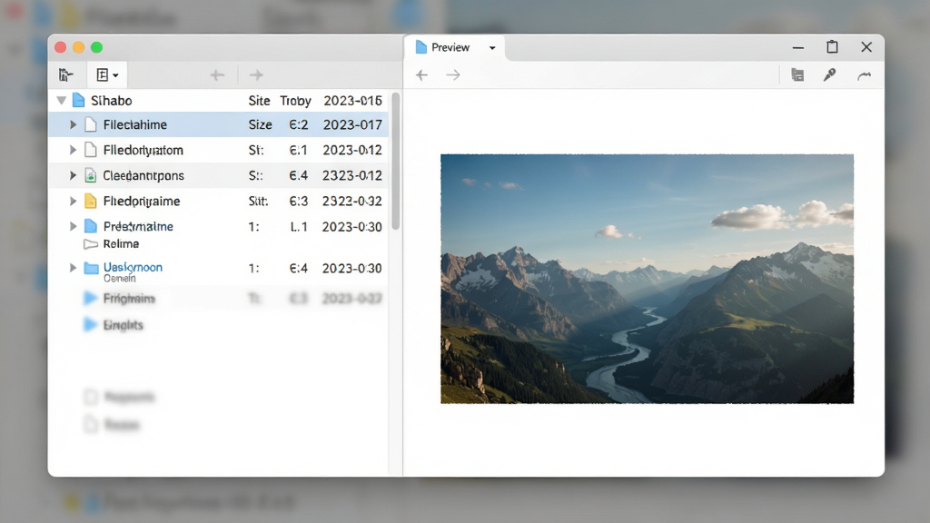Open the dropdown arrow next to Preview tab

(492, 48)
